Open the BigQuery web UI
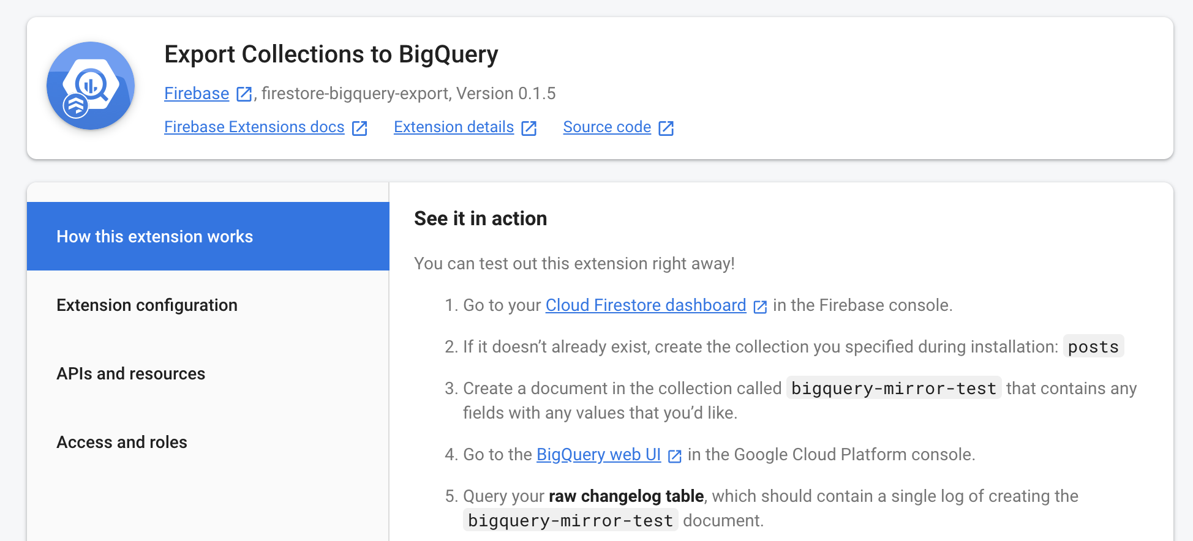1193x541 pixels. [x=598, y=454]
